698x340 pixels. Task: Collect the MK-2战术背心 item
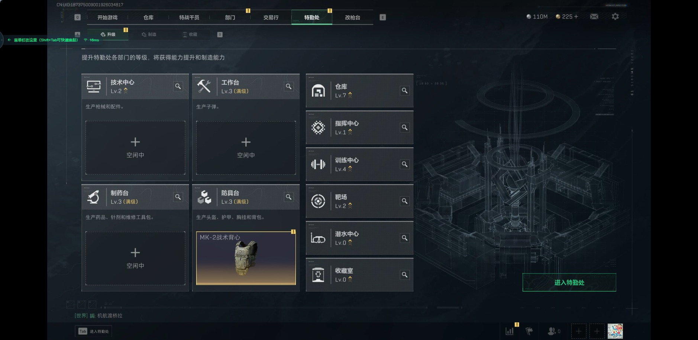click(x=246, y=258)
